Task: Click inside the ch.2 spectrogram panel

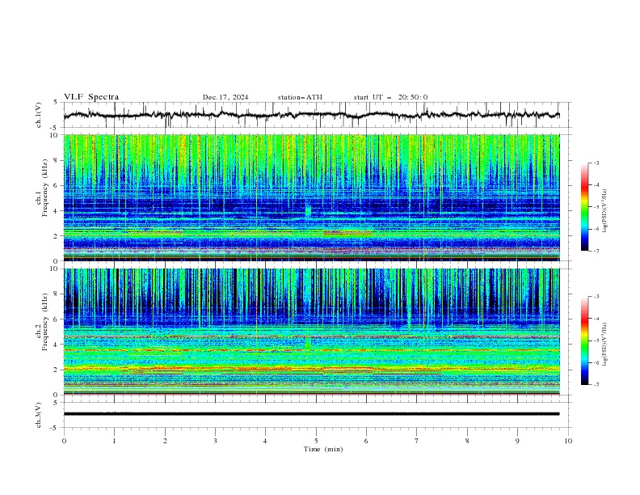Action: pyautogui.click(x=311, y=332)
